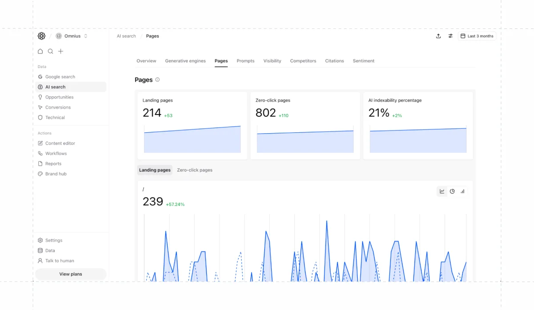Viewport: 534px width, 310px height.
Task: Click the app logo icon in the top-left corner
Action: tap(41, 36)
